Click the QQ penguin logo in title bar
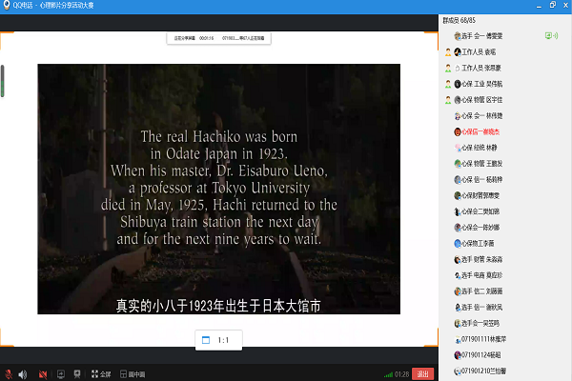 (7, 5)
